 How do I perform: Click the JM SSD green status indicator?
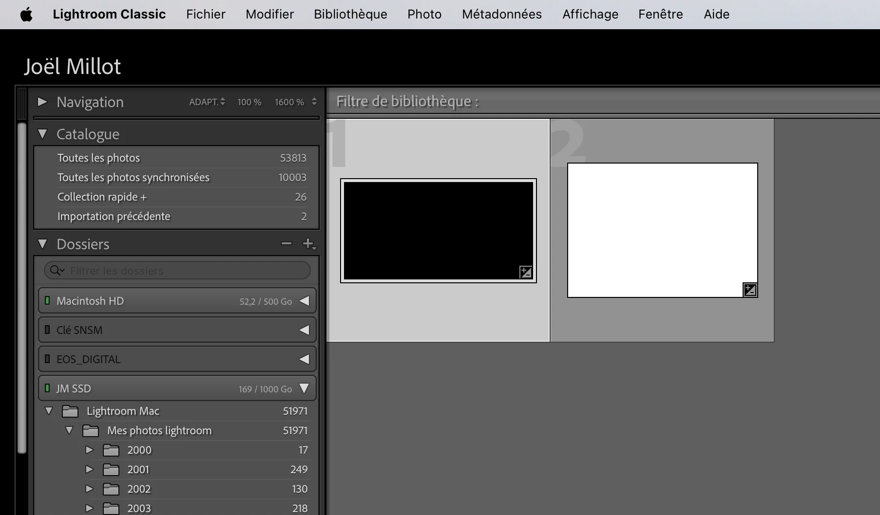pyautogui.click(x=47, y=388)
